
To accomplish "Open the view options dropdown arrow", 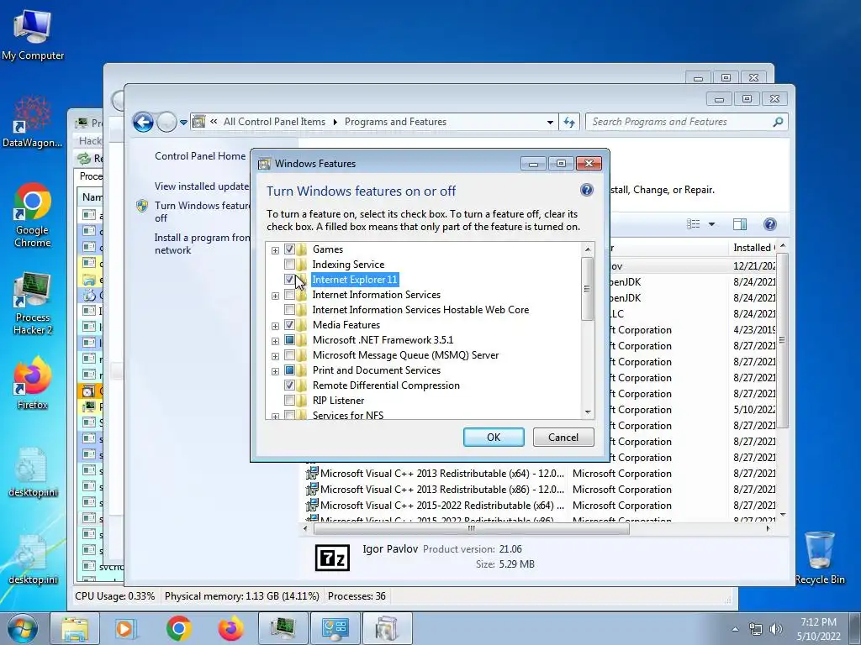I will pyautogui.click(x=711, y=223).
